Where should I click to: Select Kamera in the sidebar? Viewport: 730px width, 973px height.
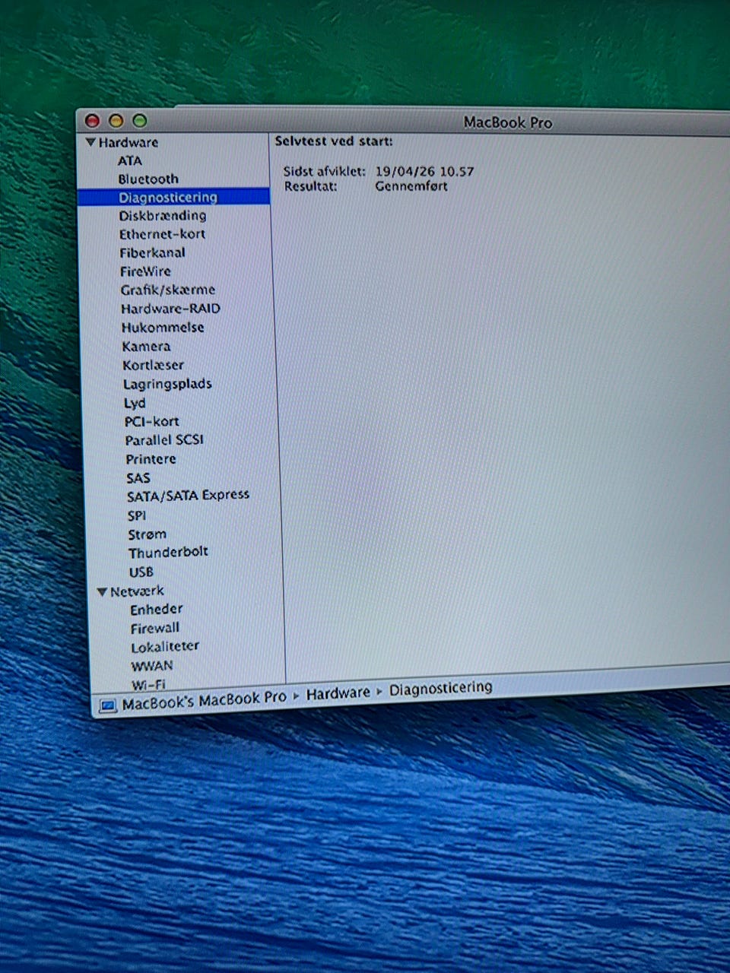(x=146, y=346)
